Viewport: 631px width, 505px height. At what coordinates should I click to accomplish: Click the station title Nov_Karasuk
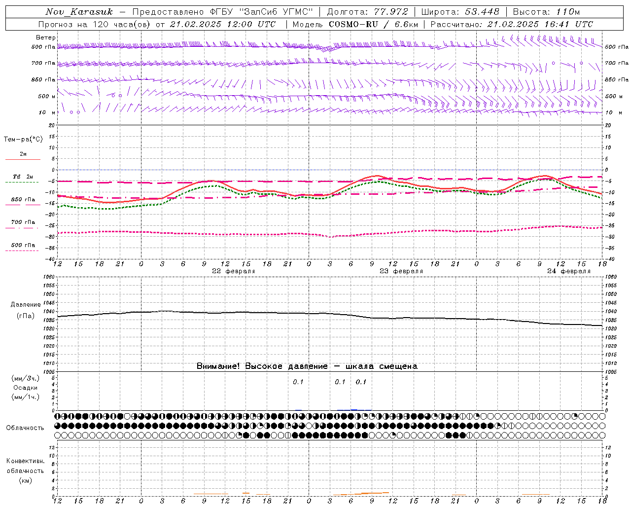tap(79, 12)
